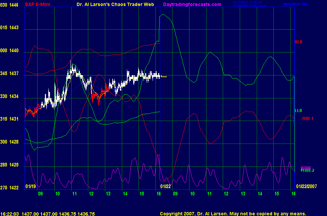Click the 1440 price level label

14,51
